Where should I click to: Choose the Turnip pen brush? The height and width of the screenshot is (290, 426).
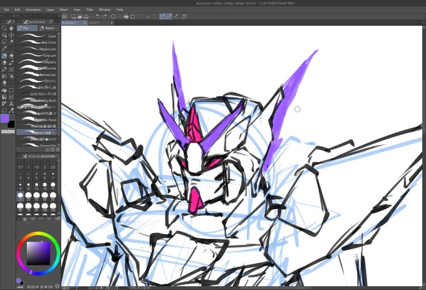point(37,55)
